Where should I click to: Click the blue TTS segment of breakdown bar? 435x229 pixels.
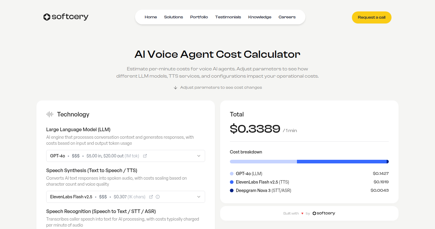341,162
